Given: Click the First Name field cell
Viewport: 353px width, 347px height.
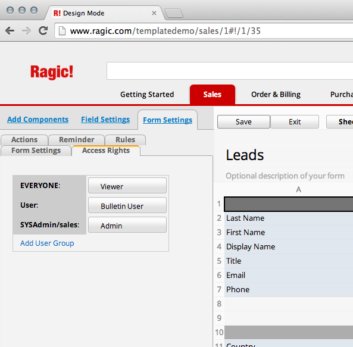Looking at the screenshot, I should tap(289, 233).
